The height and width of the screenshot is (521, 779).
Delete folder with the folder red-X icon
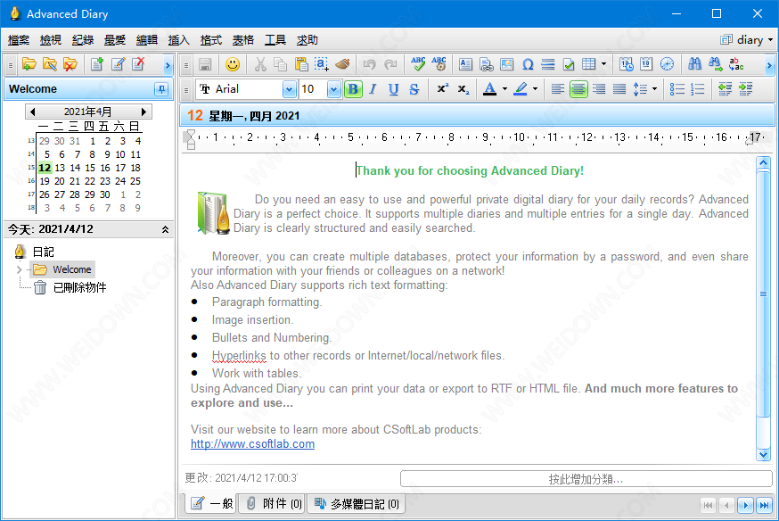70,64
